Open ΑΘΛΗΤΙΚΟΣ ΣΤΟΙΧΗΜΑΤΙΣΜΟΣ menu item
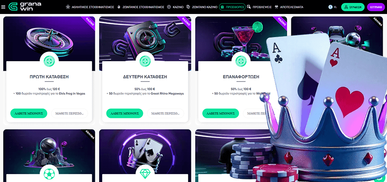This screenshot has height=182, width=387. point(90,7)
